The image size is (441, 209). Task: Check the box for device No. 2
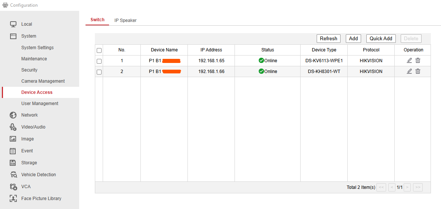(99, 72)
